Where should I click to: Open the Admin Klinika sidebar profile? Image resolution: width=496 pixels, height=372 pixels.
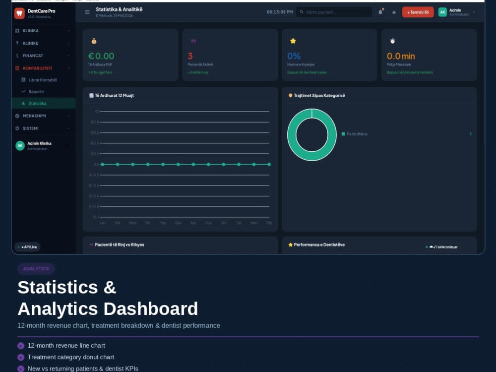[42, 145]
